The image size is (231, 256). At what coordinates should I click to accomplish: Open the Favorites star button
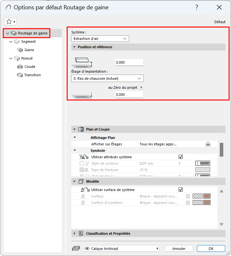click(x=10, y=22)
